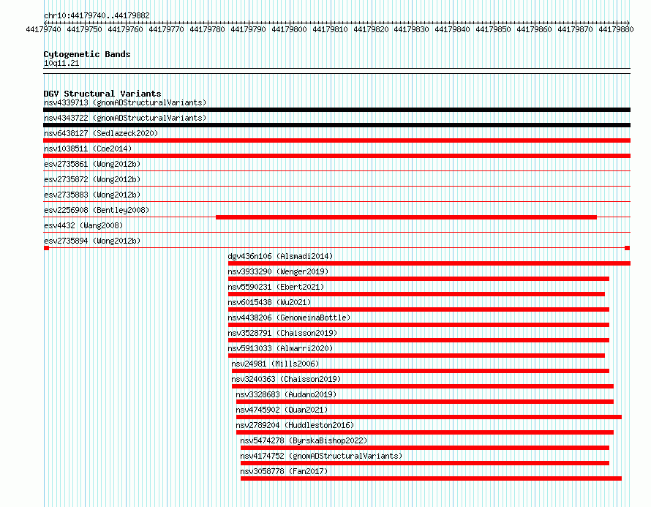Image resolution: width=651 pixels, height=507 pixels.
Task: Click ruler position 44179810
Action: pyautogui.click(x=330, y=29)
